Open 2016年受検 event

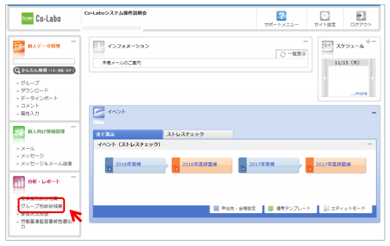[136, 165]
